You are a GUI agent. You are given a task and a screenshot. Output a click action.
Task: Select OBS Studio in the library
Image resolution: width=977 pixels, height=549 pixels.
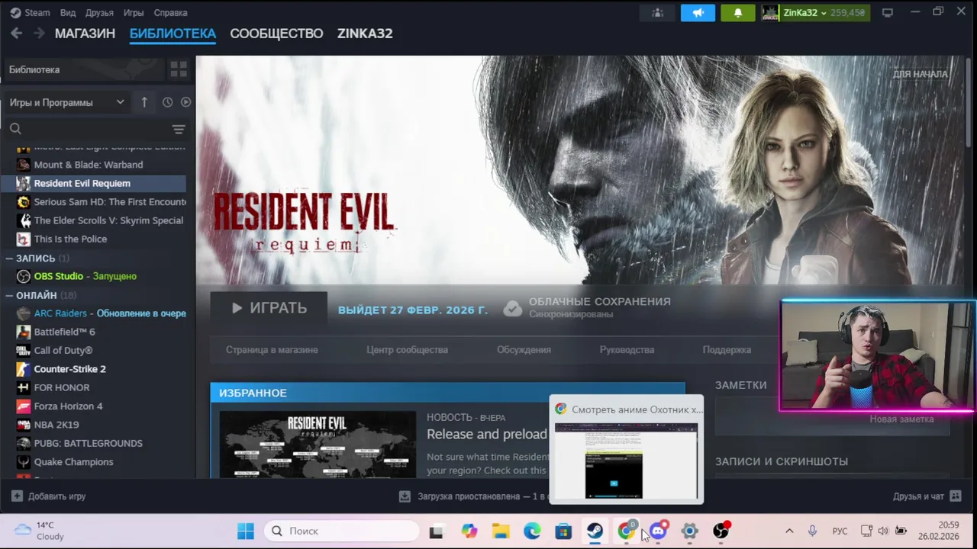coord(93,276)
